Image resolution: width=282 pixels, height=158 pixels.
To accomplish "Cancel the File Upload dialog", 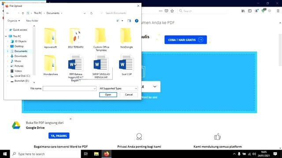I will point(129,95).
